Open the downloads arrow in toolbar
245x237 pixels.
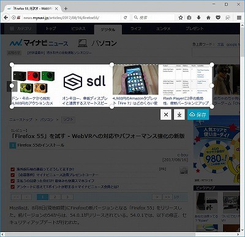click(x=198, y=18)
